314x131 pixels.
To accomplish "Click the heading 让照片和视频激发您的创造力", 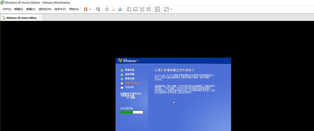I will [175, 70].
